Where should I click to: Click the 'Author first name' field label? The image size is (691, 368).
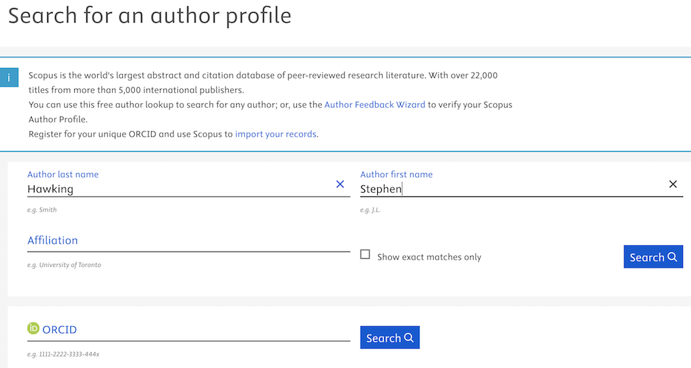[396, 174]
